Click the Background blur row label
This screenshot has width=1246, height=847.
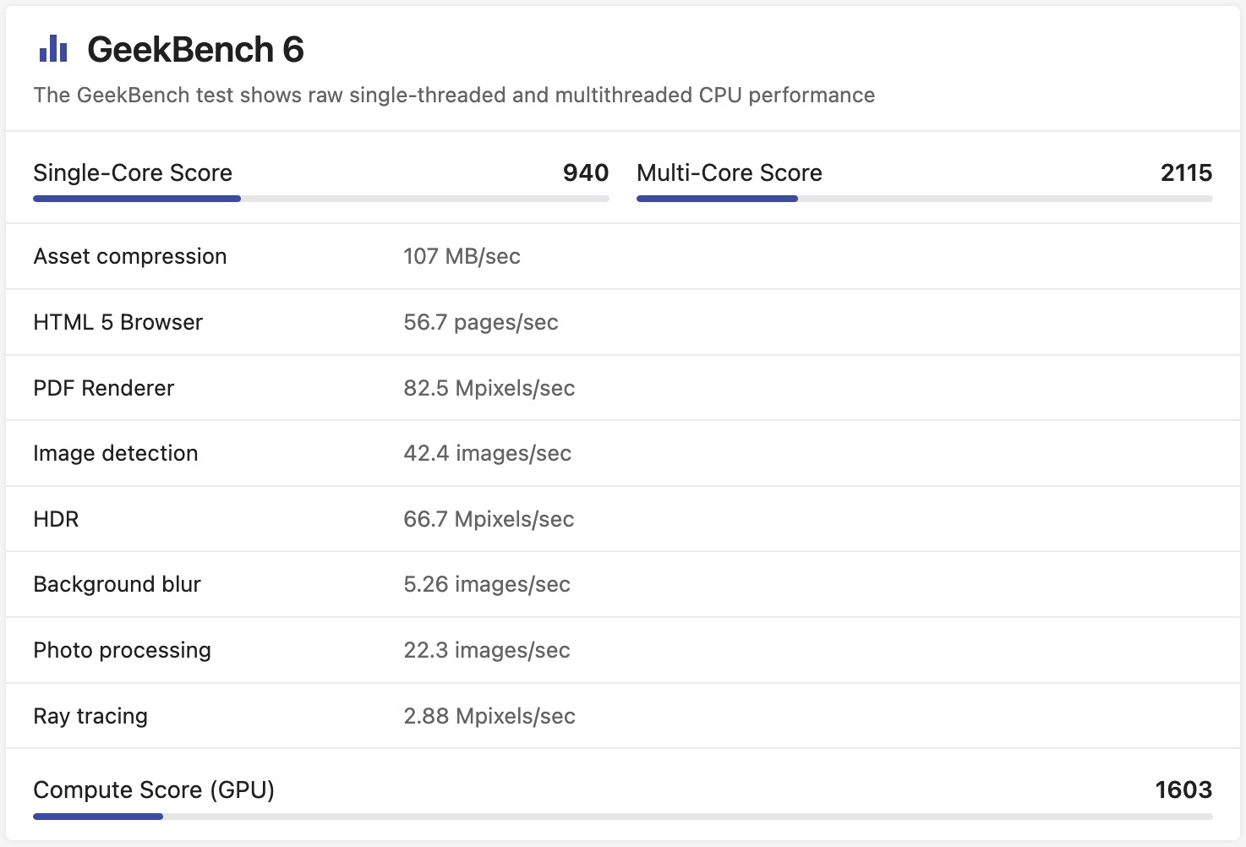(x=117, y=584)
